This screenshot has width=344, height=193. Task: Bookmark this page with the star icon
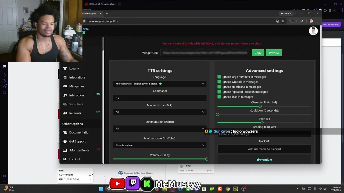(x=283, y=21)
